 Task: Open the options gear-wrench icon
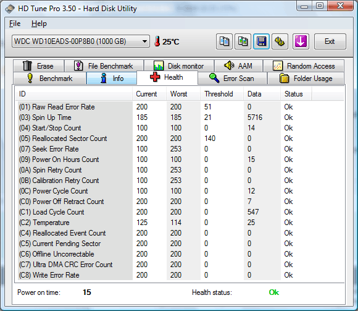(280, 41)
